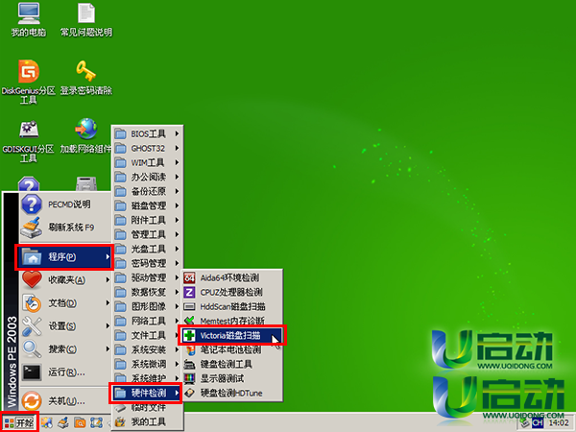The height and width of the screenshot is (432, 576).
Task: Open the 密码管理 menu entry
Action: pyautogui.click(x=147, y=263)
